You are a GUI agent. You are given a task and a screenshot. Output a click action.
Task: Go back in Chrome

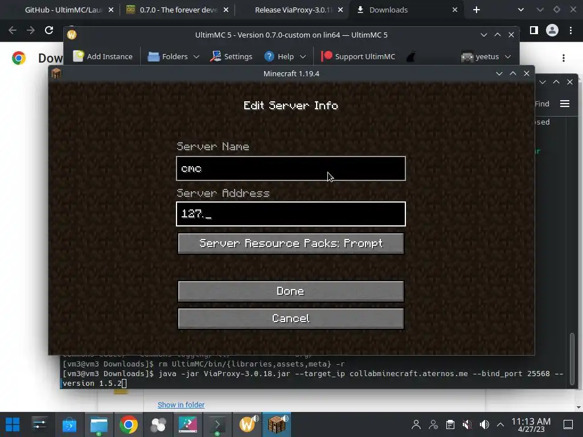[13, 30]
